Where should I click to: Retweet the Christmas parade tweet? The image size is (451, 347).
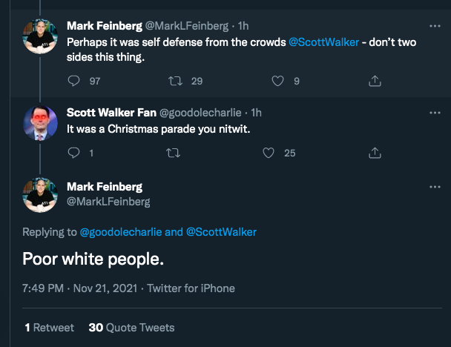(x=173, y=153)
